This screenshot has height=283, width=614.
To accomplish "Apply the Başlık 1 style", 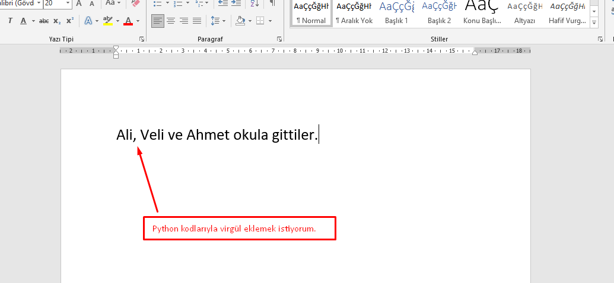I will [x=397, y=13].
